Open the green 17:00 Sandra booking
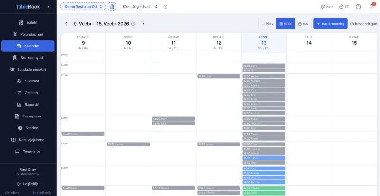Viewport: 380px width, 196px height. (264, 188)
